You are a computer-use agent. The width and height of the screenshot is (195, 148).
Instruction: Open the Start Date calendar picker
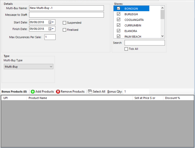[50, 22]
